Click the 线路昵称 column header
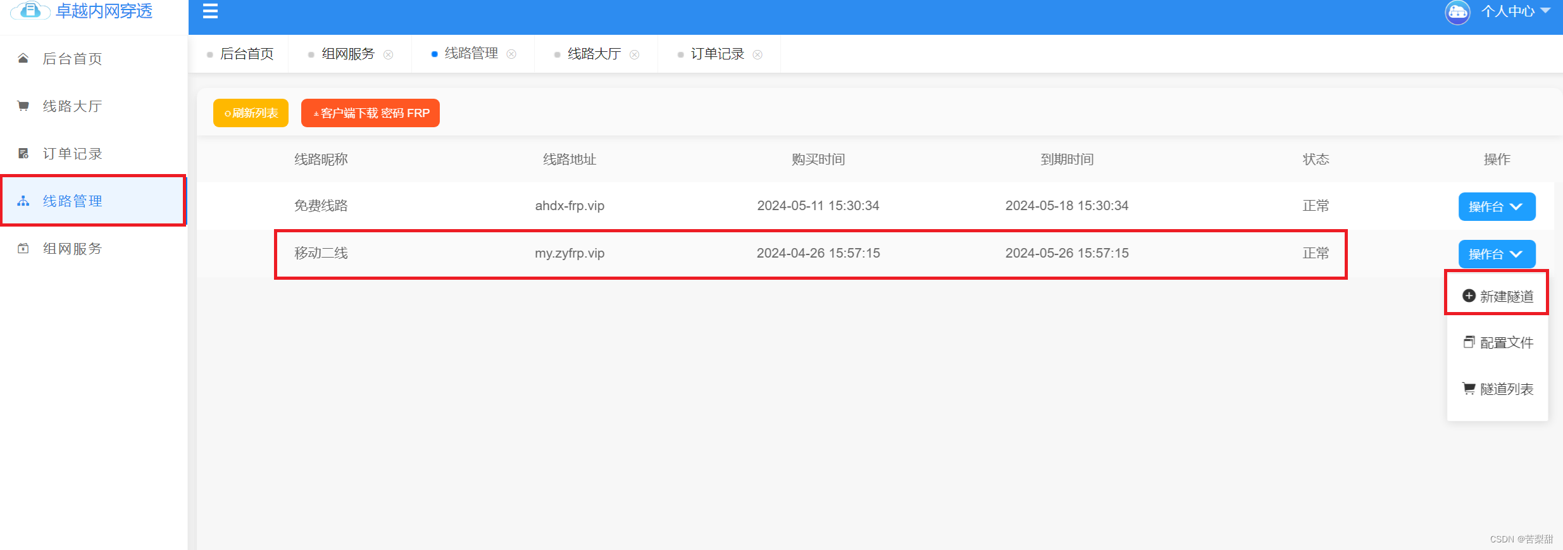This screenshot has height=550, width=1563. 321,159
